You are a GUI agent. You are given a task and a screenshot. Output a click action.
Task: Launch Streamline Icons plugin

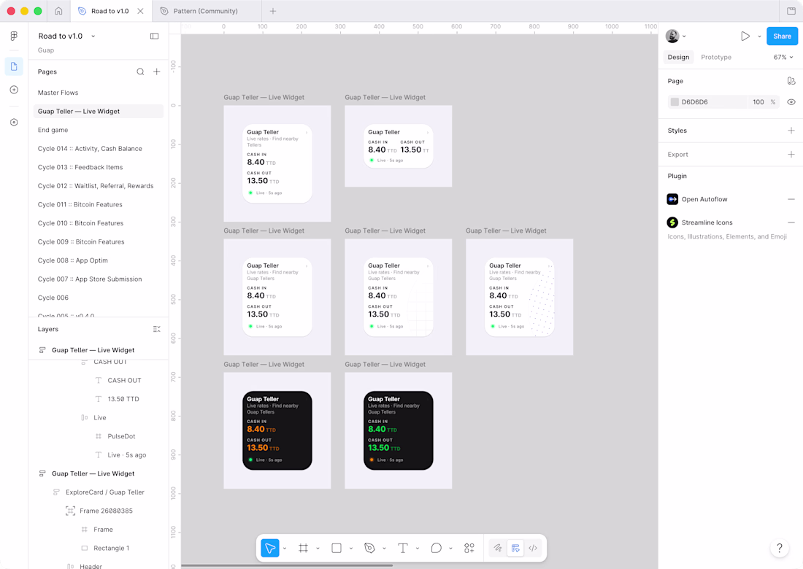[x=707, y=222]
